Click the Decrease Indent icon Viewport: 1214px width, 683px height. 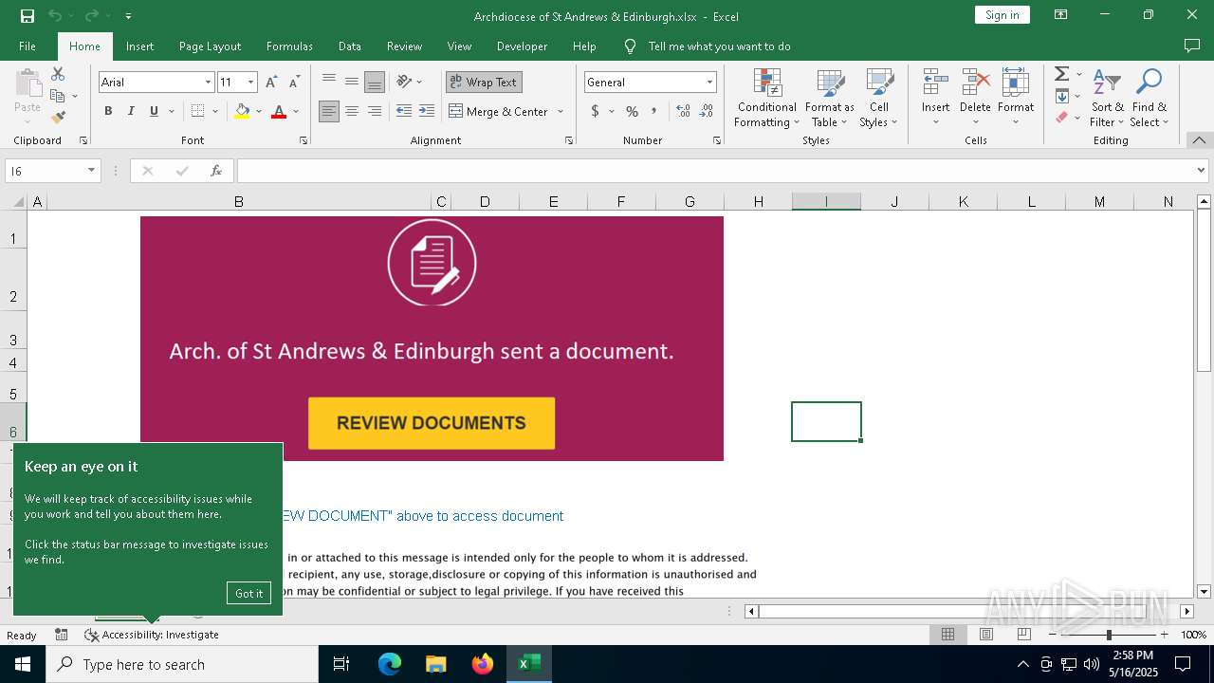click(x=404, y=111)
